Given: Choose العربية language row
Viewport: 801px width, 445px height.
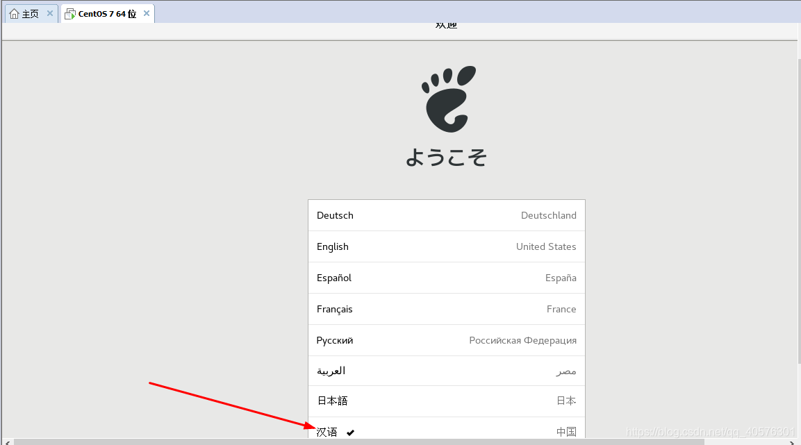Looking at the screenshot, I should [447, 371].
